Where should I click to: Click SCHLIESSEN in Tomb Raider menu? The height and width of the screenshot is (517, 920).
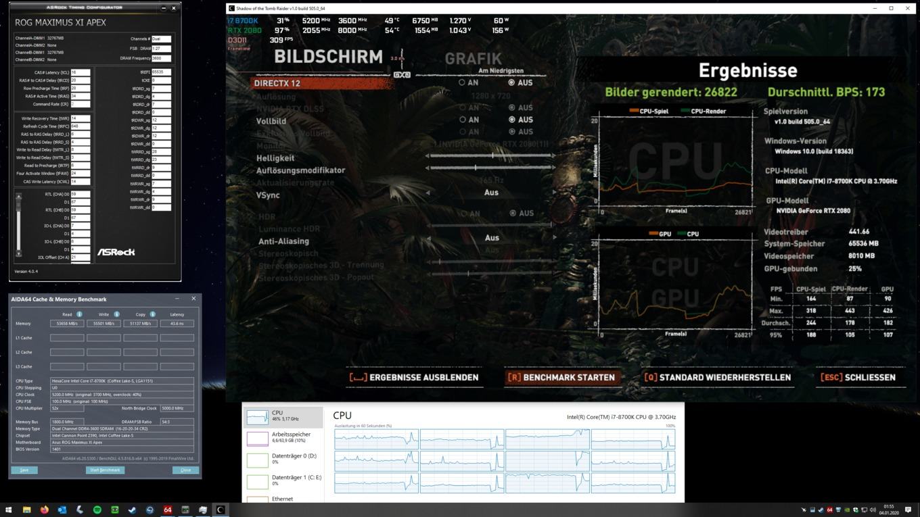(858, 377)
